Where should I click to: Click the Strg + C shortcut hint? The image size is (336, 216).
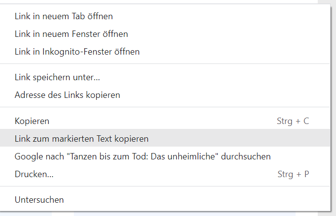pos(293,121)
